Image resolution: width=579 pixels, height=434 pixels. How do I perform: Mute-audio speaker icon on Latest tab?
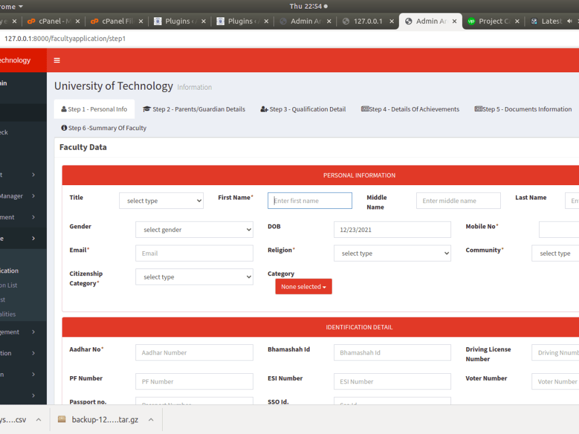coord(569,21)
